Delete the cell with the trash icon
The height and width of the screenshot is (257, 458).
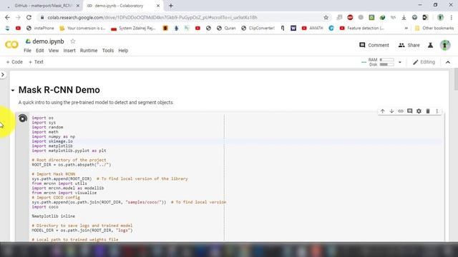(428, 111)
